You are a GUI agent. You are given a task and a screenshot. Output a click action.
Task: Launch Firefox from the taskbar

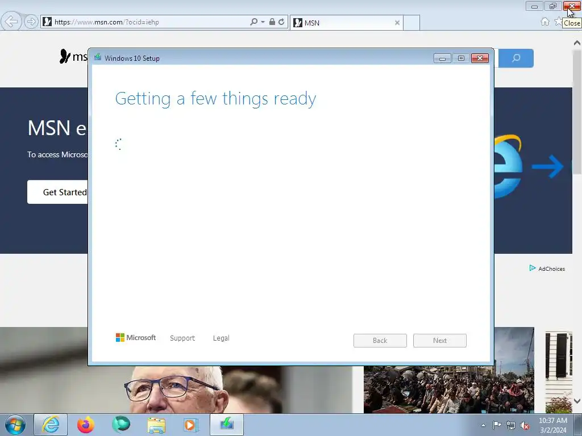[86, 425]
